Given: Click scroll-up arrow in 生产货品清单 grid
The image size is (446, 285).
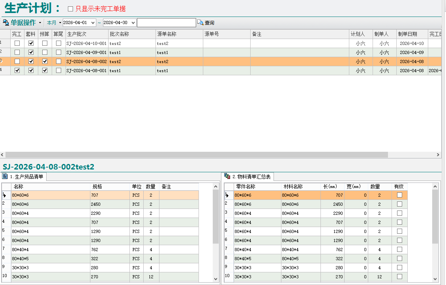Looking at the screenshot, I should click(216, 186).
